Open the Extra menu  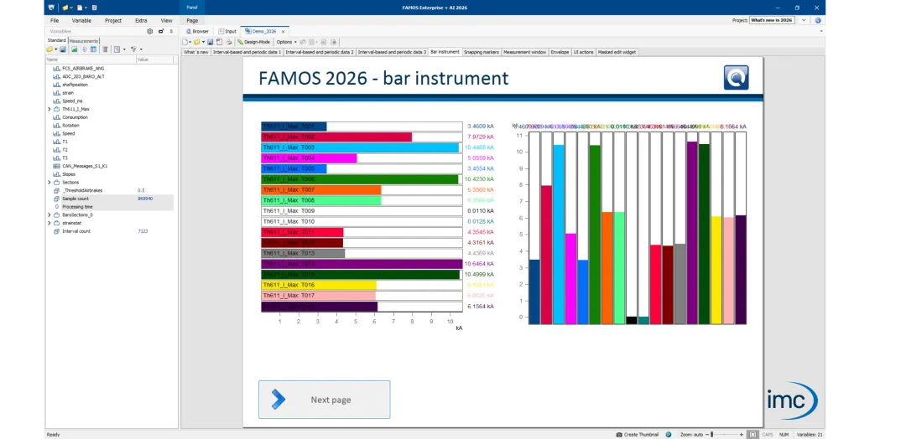(141, 20)
